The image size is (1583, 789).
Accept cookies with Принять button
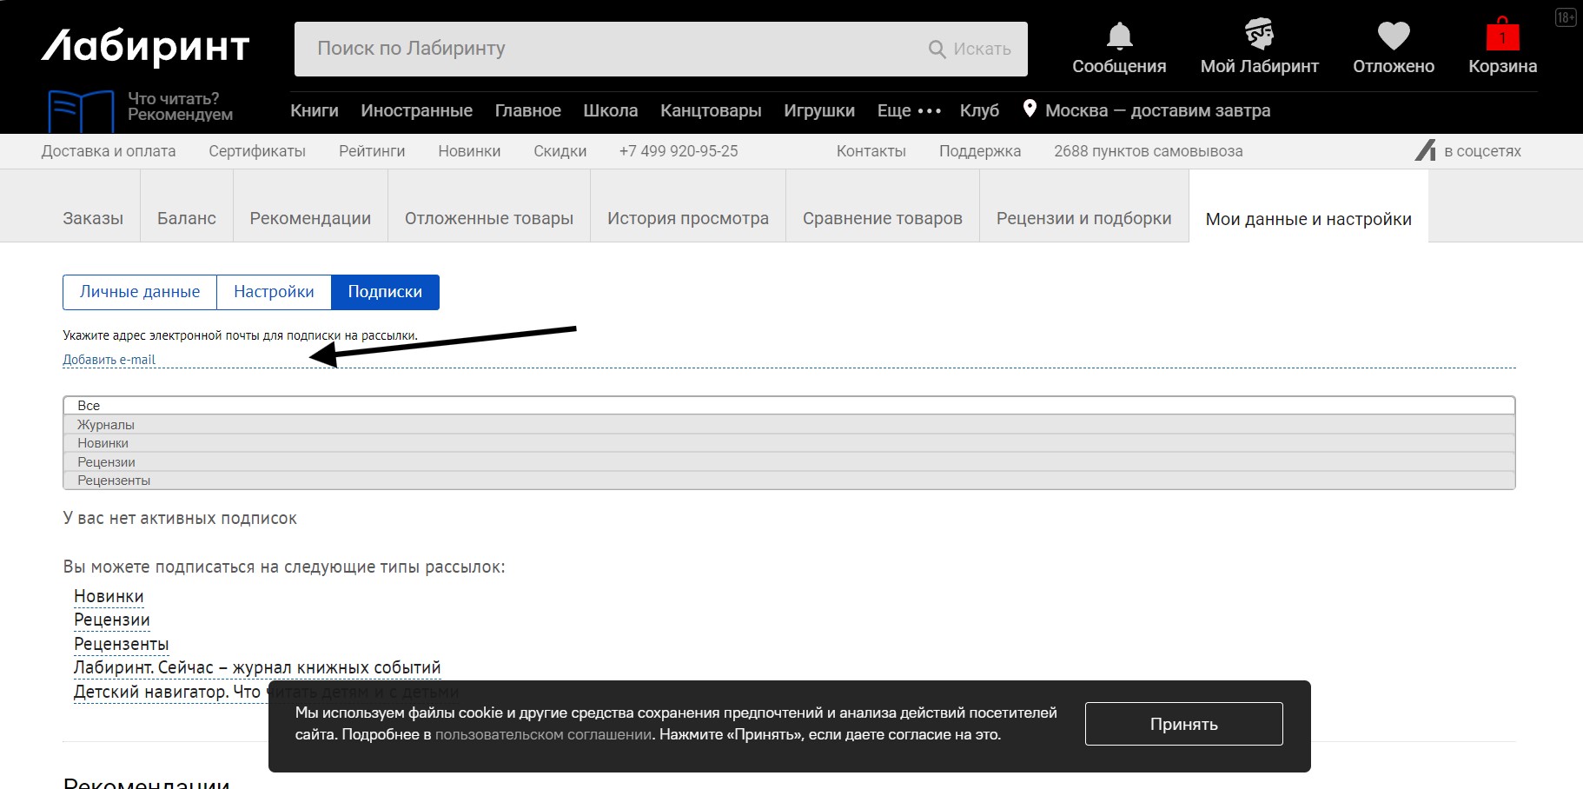[x=1183, y=724]
